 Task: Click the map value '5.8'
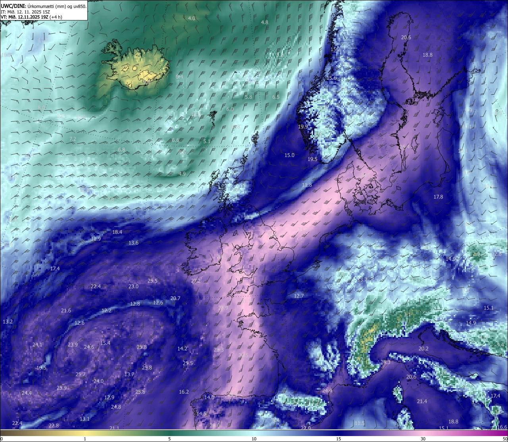click(x=249, y=97)
